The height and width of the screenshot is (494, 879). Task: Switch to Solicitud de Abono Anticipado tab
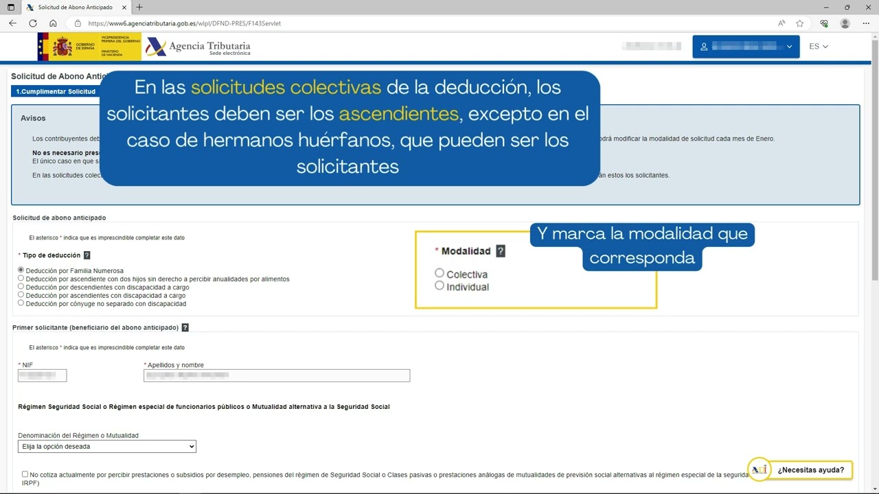pyautogui.click(x=74, y=8)
